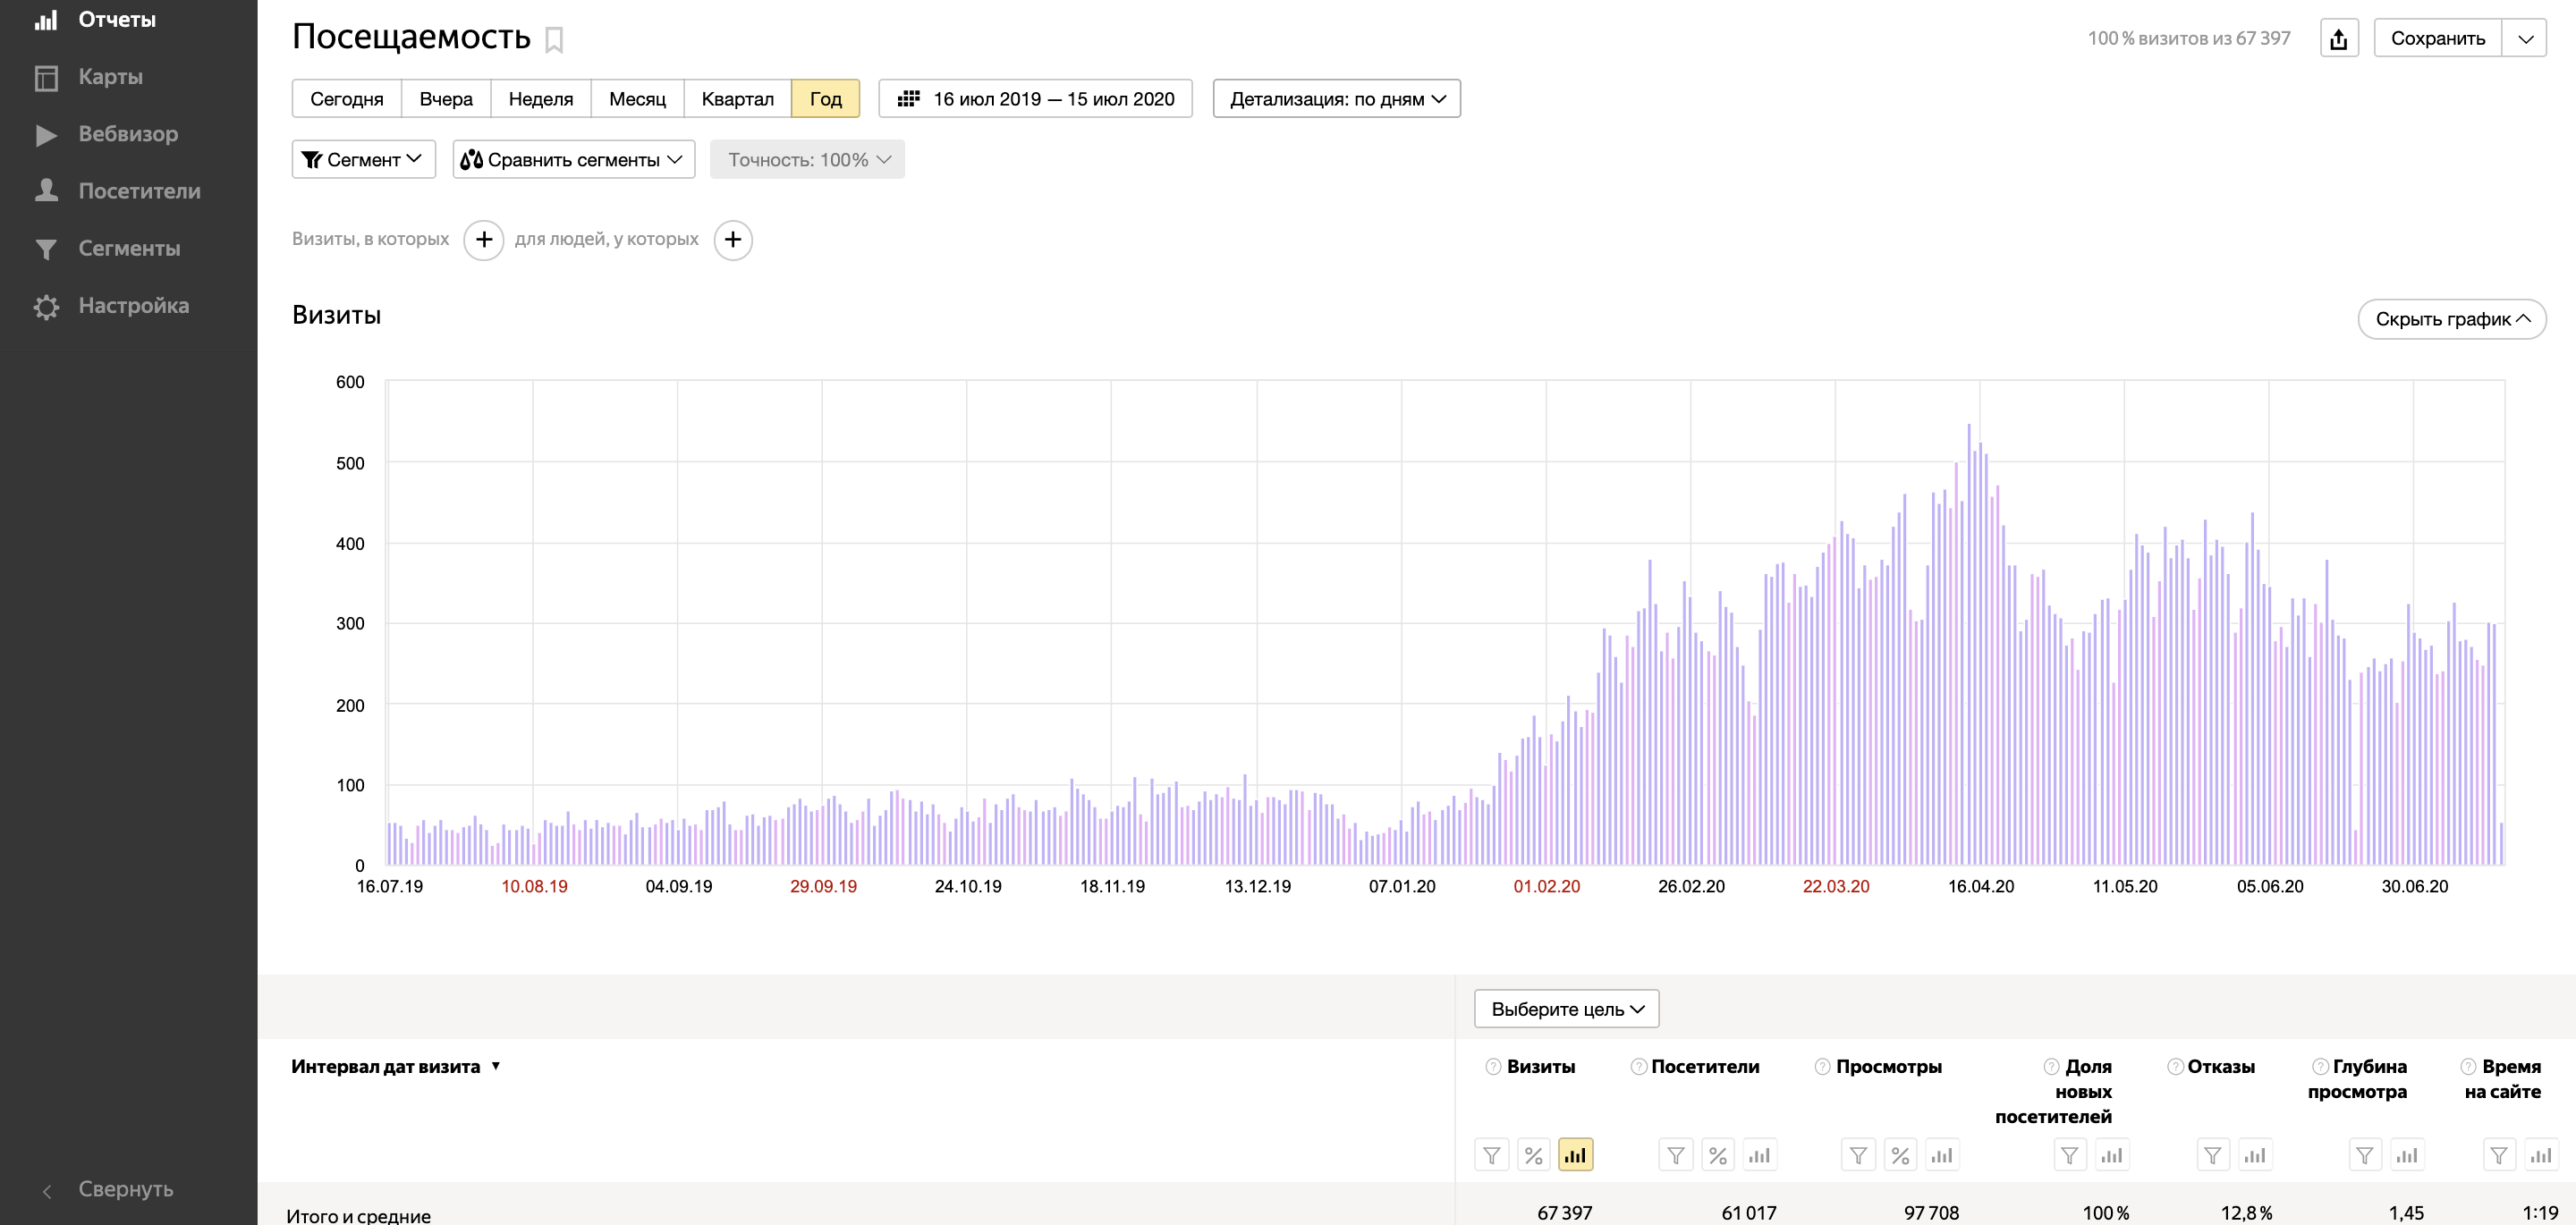
Task: Select the Квартал period tab
Action: (737, 99)
